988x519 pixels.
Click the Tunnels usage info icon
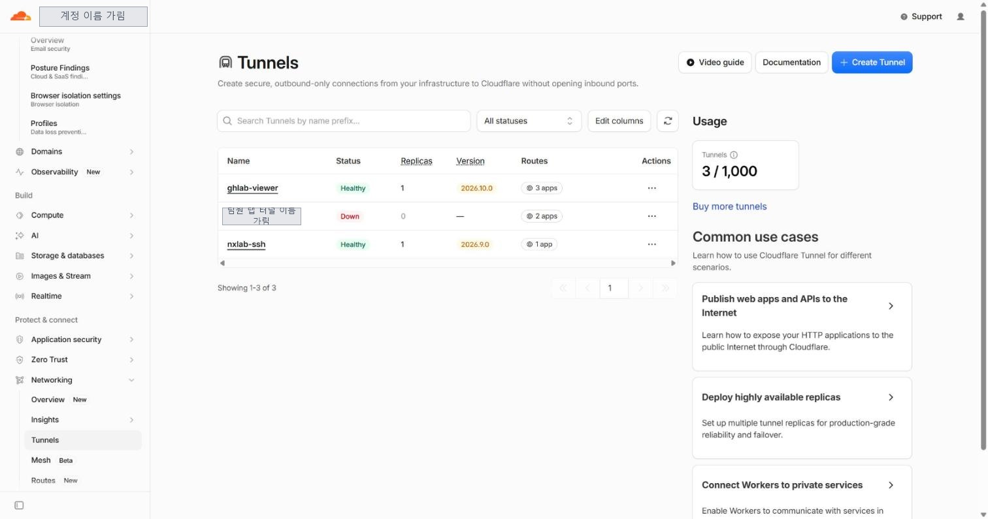(734, 155)
